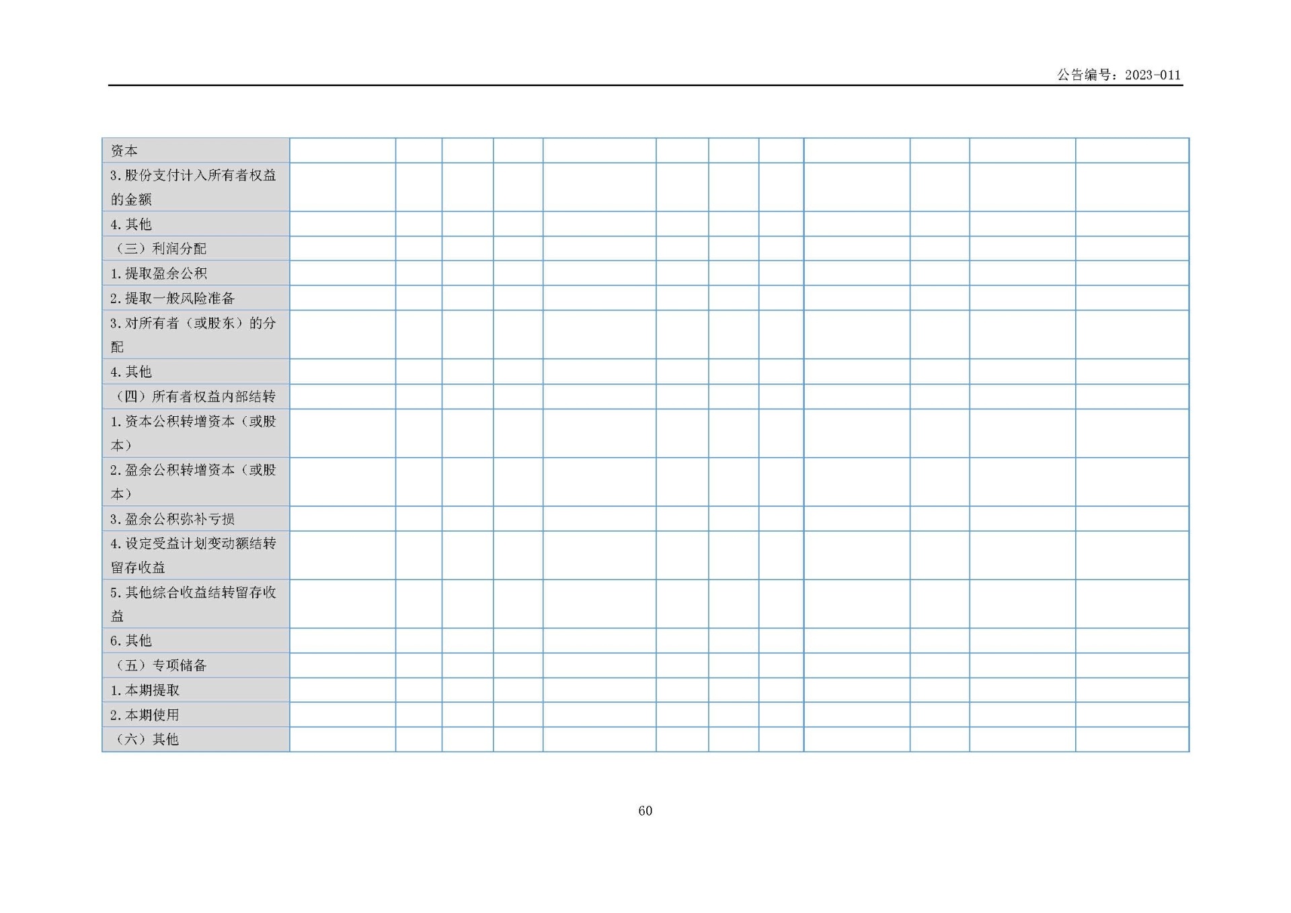Click the header text 公告编号：2023-011
The image size is (1291, 913).
point(1118,75)
